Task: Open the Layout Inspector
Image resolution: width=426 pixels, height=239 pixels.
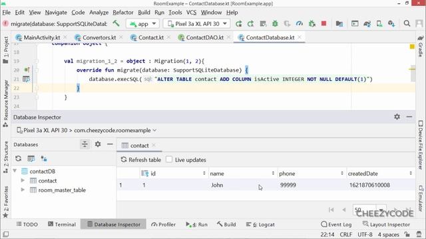Action: tap(386, 224)
